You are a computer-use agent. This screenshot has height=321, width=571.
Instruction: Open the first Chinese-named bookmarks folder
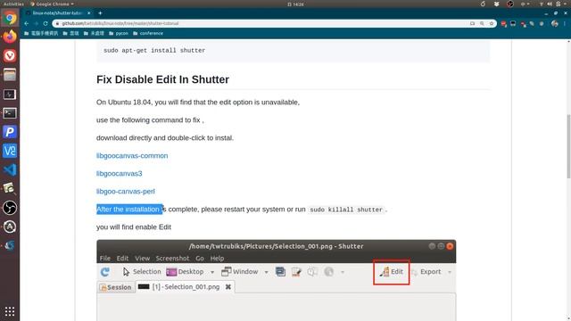click(x=41, y=33)
